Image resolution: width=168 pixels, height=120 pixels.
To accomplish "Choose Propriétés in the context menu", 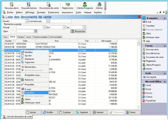I will pos(35,85).
